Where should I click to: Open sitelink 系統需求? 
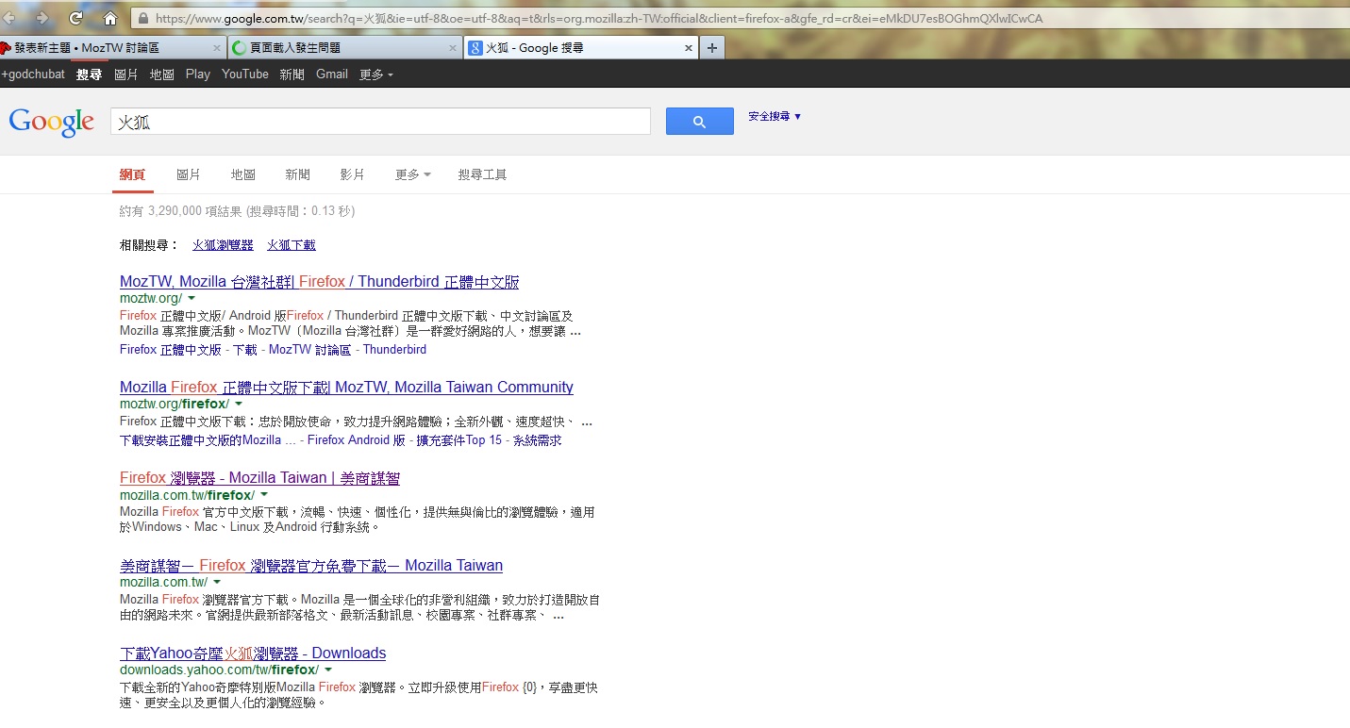(538, 440)
